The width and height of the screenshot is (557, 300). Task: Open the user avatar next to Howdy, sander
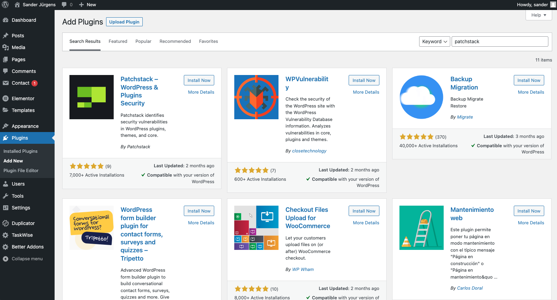point(553,5)
